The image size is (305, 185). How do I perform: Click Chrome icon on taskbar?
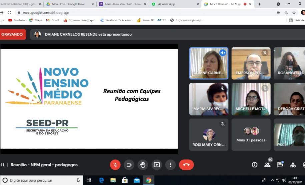pyautogui.click(x=149, y=180)
